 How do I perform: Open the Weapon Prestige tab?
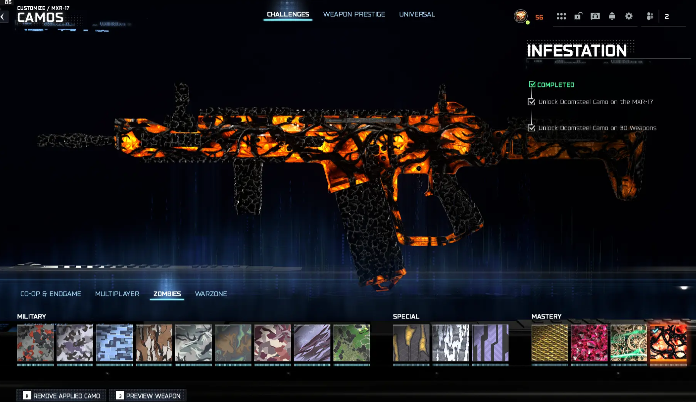coord(354,14)
